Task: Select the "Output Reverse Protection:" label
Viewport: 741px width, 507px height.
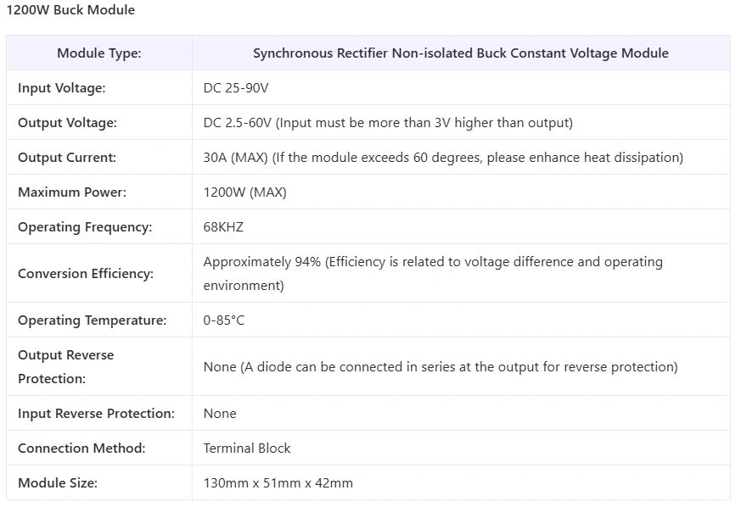Action: click(x=65, y=366)
